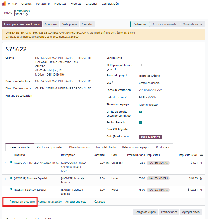
Task: Toggle the Pedido Pagado checkbox
Action: (140, 122)
